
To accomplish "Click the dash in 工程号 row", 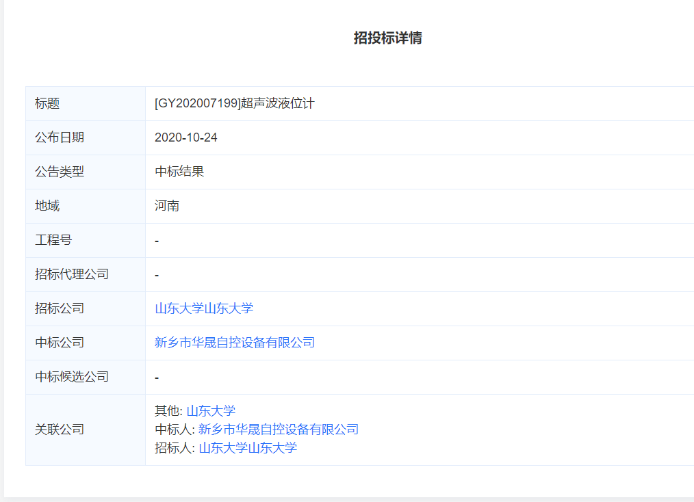I will pos(157,241).
